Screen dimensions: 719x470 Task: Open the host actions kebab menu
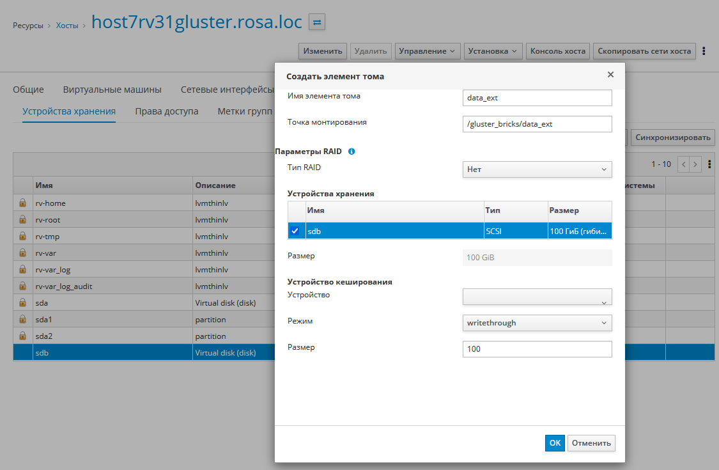pos(704,51)
